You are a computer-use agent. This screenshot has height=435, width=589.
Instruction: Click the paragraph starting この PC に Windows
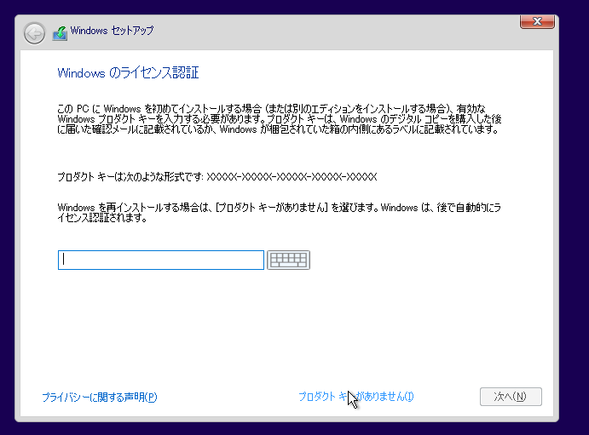click(279, 119)
